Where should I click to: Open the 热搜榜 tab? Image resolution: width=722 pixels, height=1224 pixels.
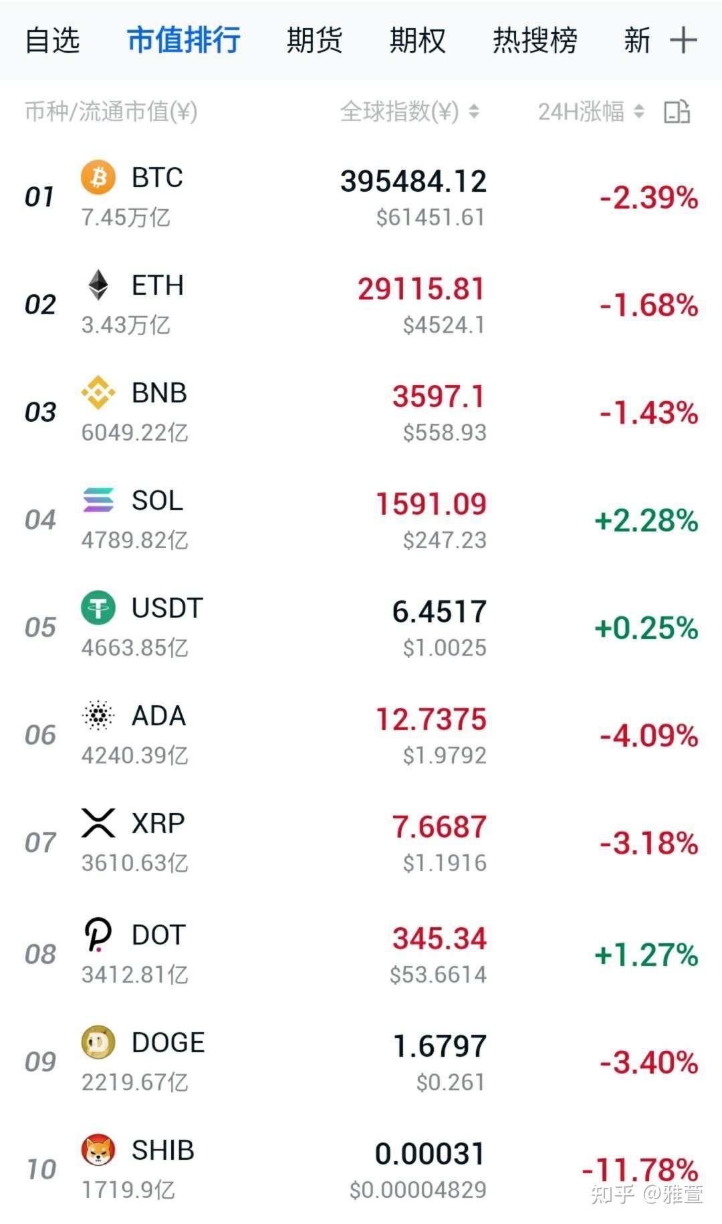(x=535, y=40)
